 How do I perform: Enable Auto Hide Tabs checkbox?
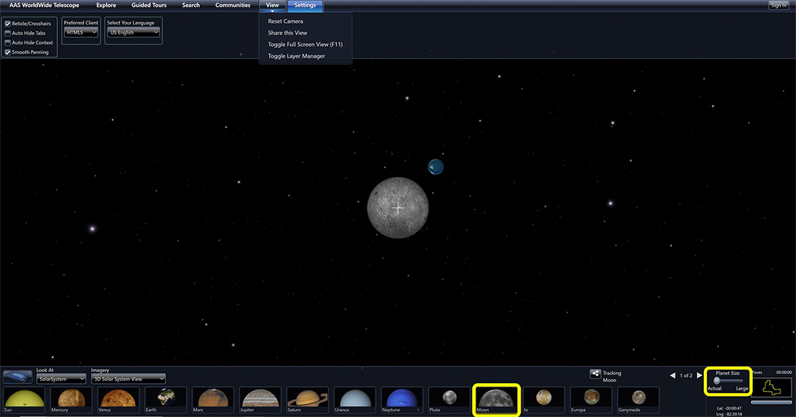point(8,33)
